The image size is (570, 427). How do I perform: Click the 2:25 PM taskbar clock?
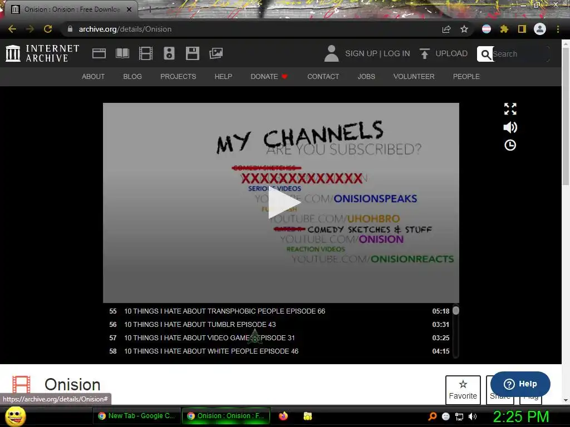[x=520, y=416]
